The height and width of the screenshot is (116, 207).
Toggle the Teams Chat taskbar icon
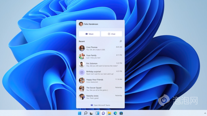pyautogui.click(x=103, y=113)
